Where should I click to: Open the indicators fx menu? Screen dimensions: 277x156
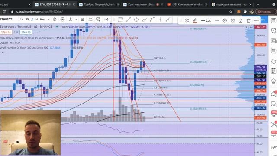point(70,19)
